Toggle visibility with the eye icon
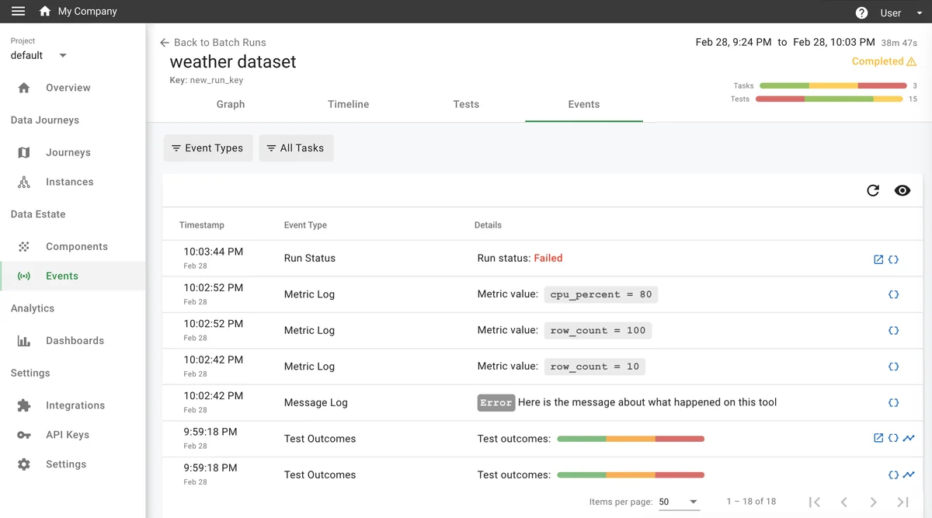Viewport: 932px width, 518px height. 902,190
